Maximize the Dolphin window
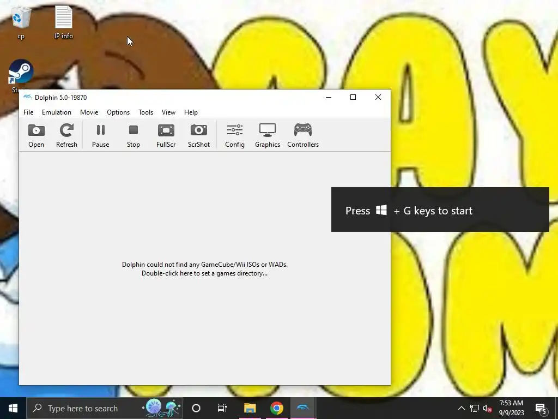The image size is (558, 419). coord(353,97)
